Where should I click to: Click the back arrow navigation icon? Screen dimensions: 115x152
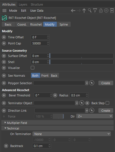(x=73, y=11)
